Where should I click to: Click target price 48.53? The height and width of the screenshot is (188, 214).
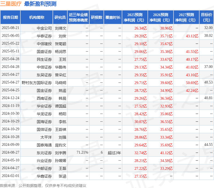pos(208,82)
